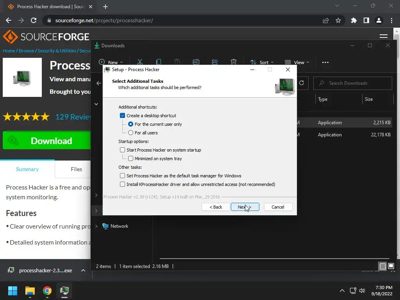This screenshot has width=400, height=300.
Task: Click the Share icon in Downloads toolbar
Action: pyautogui.click(x=215, y=62)
